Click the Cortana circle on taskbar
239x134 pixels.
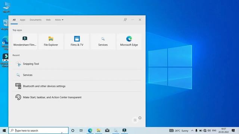click(x=73, y=131)
